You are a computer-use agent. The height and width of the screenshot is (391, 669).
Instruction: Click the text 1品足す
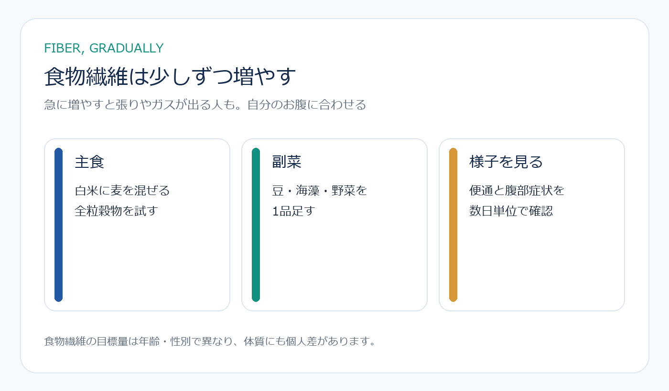point(294,211)
